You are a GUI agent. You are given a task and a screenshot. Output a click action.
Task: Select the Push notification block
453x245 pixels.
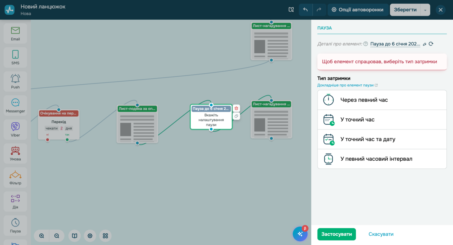[x=15, y=82]
